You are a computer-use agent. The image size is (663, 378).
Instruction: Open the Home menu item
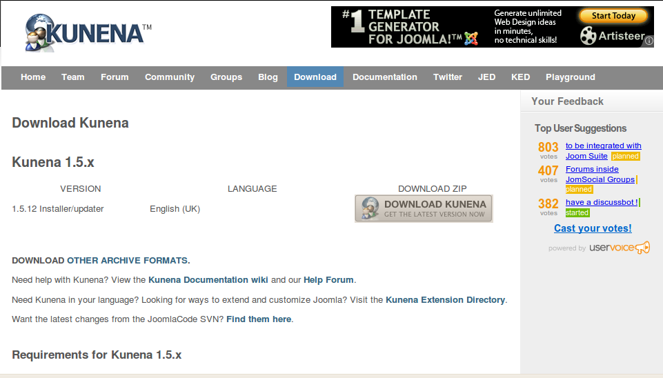[33, 77]
